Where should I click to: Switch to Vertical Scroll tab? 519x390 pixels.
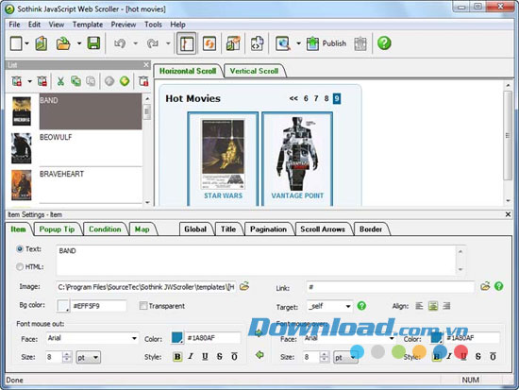(x=254, y=71)
